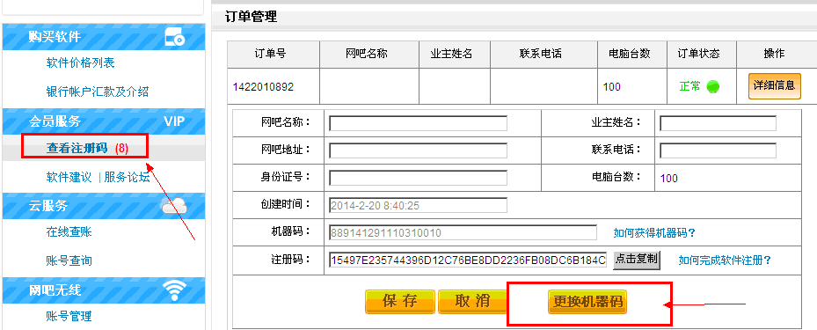Focus the 网吧名称 input field
817x330 pixels.
tap(418, 123)
